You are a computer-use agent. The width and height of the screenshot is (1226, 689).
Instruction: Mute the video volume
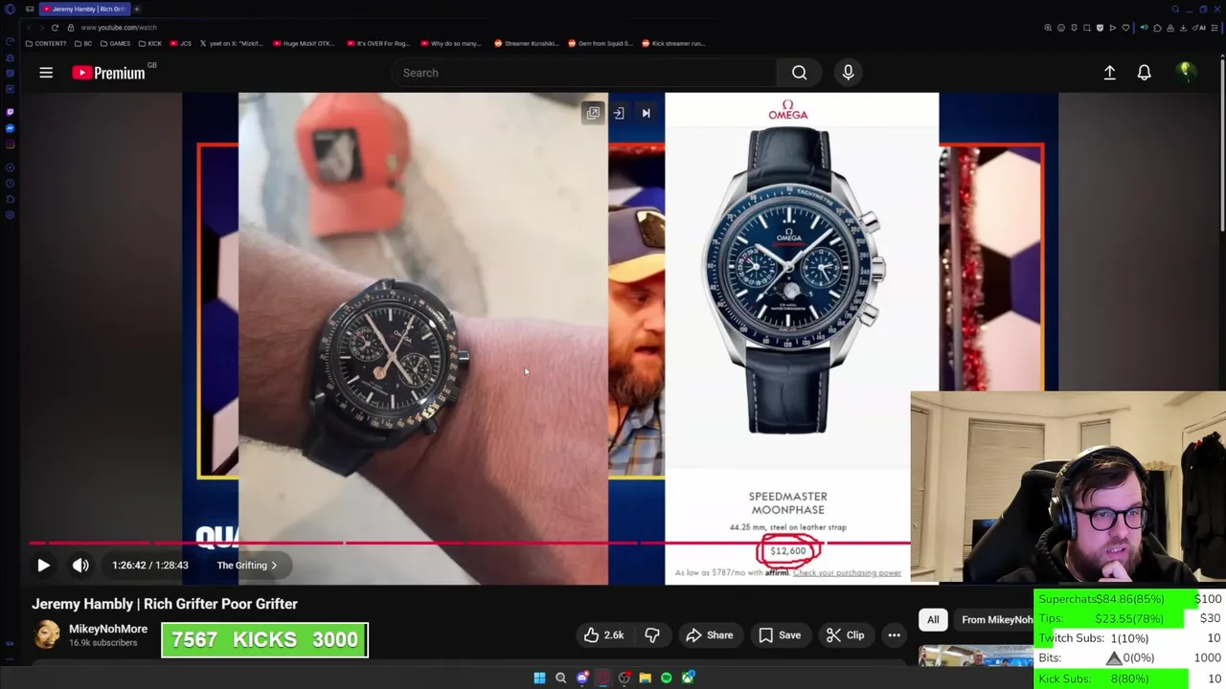pos(80,566)
